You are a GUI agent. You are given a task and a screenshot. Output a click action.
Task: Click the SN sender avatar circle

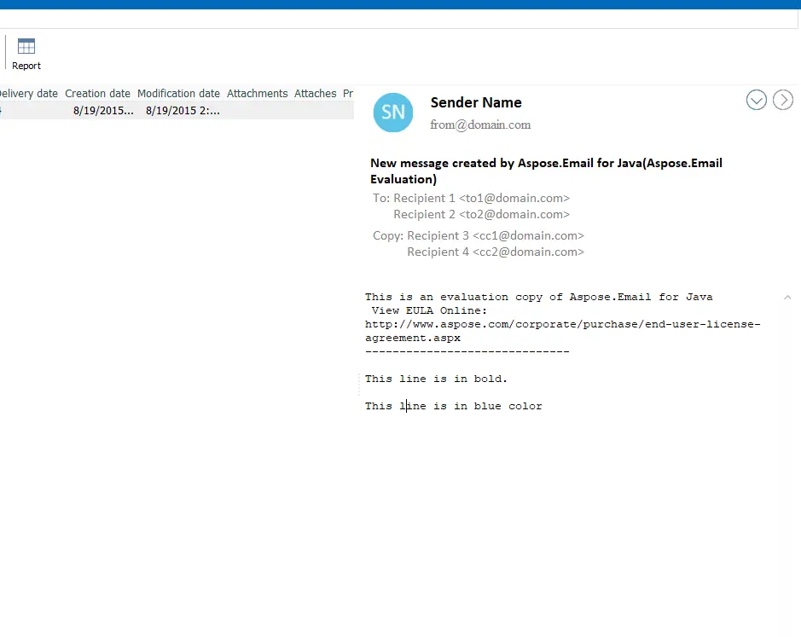coord(392,112)
